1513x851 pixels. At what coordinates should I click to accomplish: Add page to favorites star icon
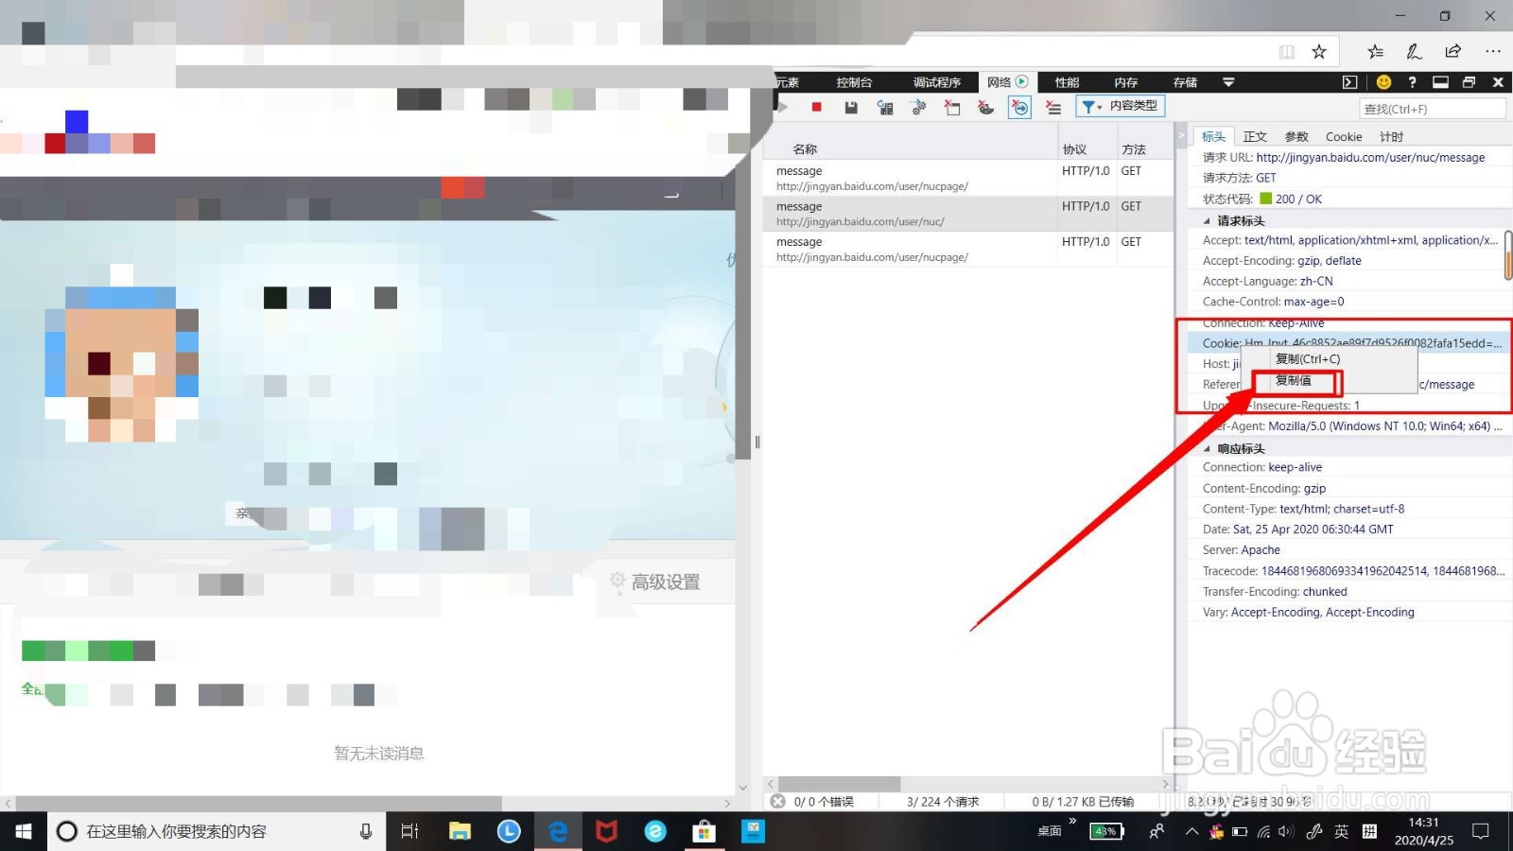[x=1319, y=52]
